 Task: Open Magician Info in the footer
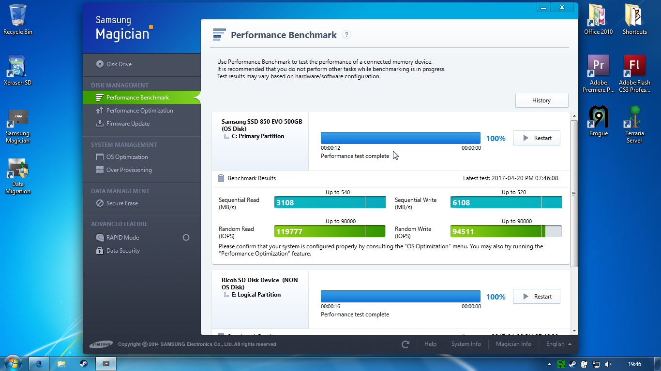click(x=513, y=344)
